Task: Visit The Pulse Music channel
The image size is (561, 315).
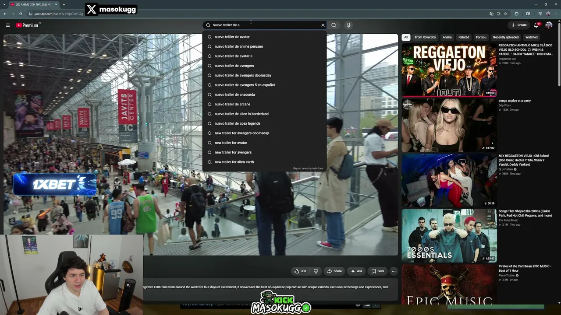Action: (508, 220)
